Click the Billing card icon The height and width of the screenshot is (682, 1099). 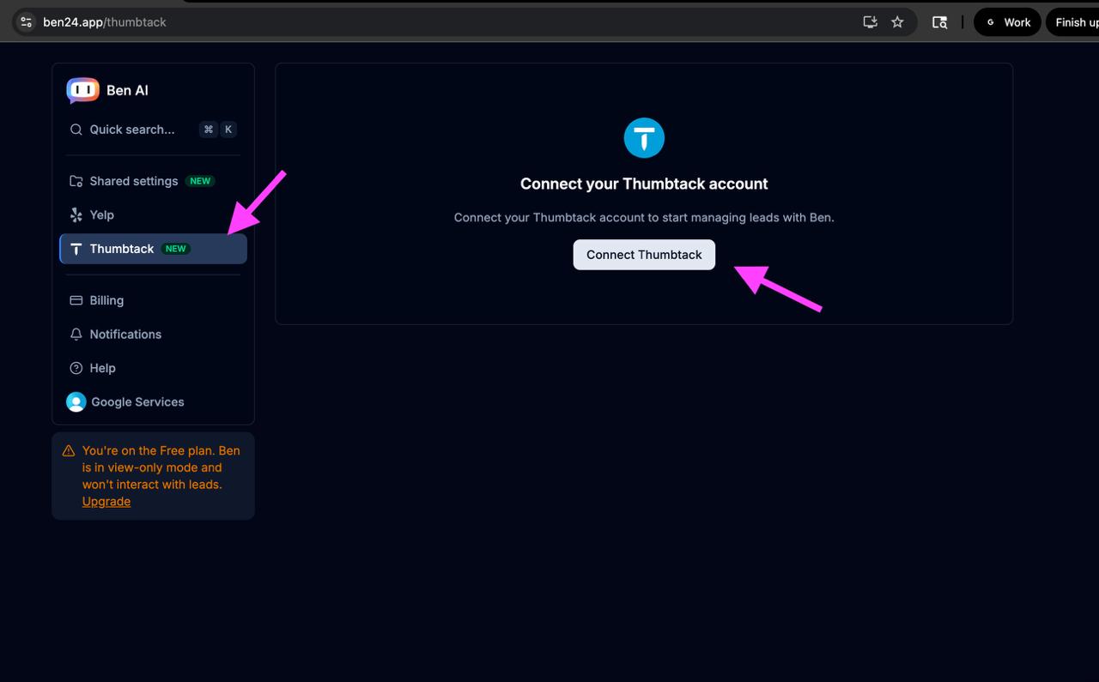[x=76, y=300]
